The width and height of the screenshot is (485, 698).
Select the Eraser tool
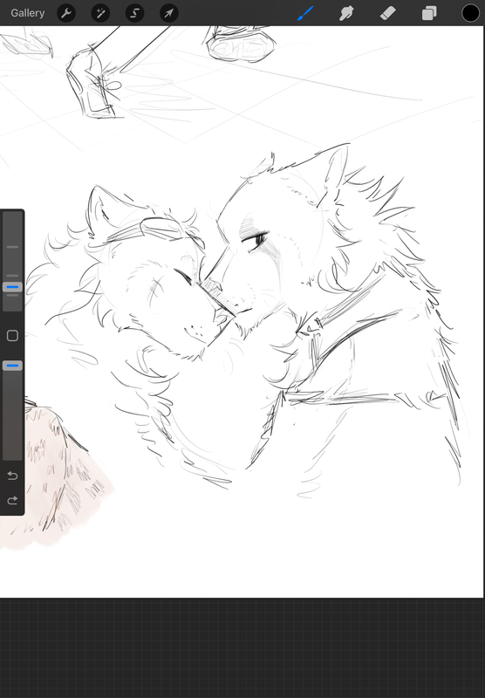[388, 13]
